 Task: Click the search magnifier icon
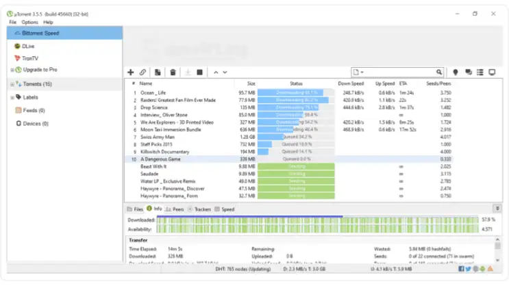coord(439,72)
